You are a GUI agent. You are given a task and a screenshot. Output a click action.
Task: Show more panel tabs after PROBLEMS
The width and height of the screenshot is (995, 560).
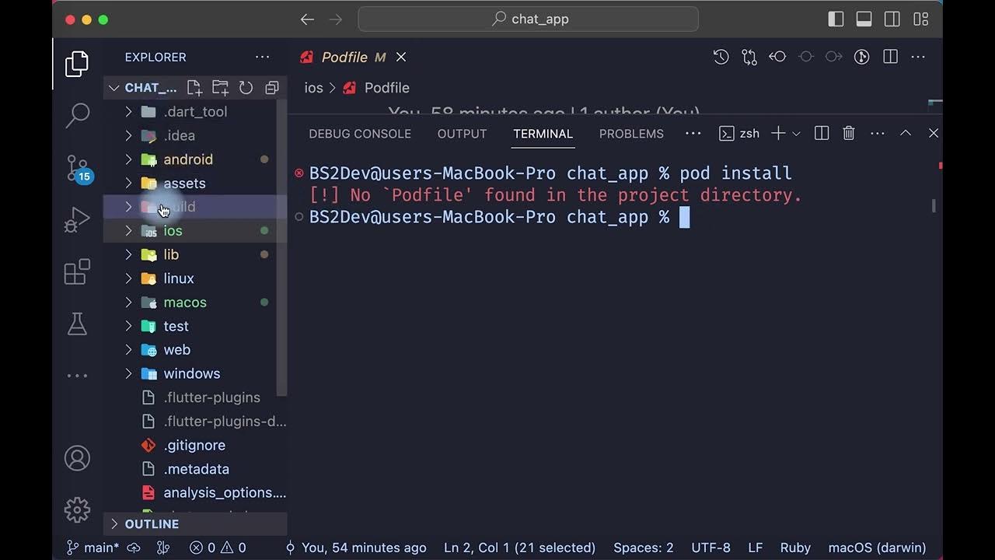[693, 134]
